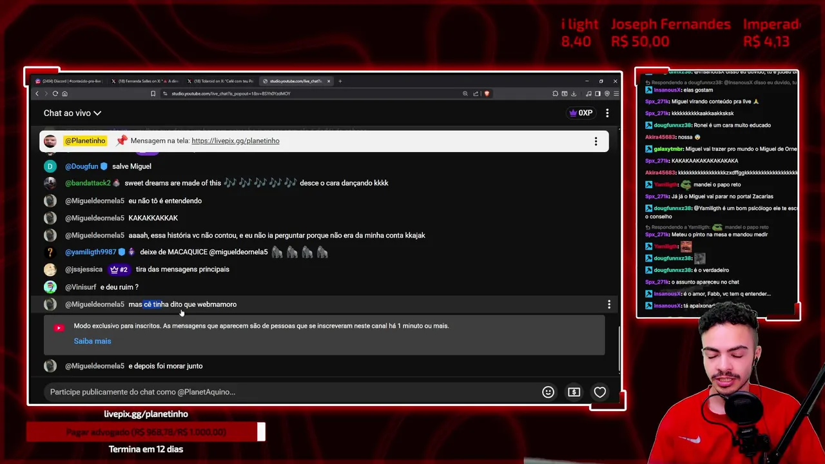The height and width of the screenshot is (464, 825).
Task: Click @yamiligth9987 username
Action: [x=91, y=252]
